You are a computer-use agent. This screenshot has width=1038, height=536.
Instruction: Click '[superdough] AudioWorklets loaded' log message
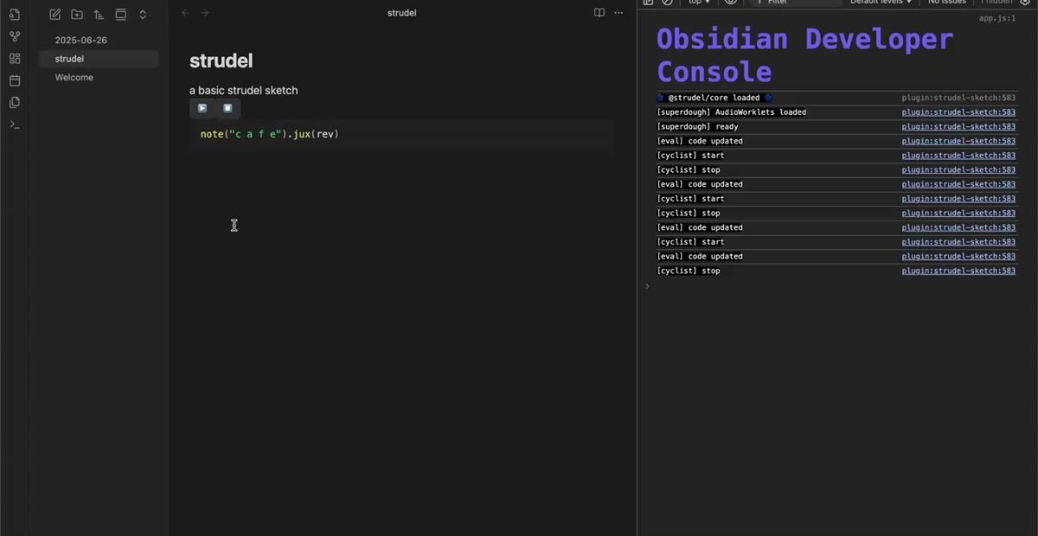click(732, 112)
